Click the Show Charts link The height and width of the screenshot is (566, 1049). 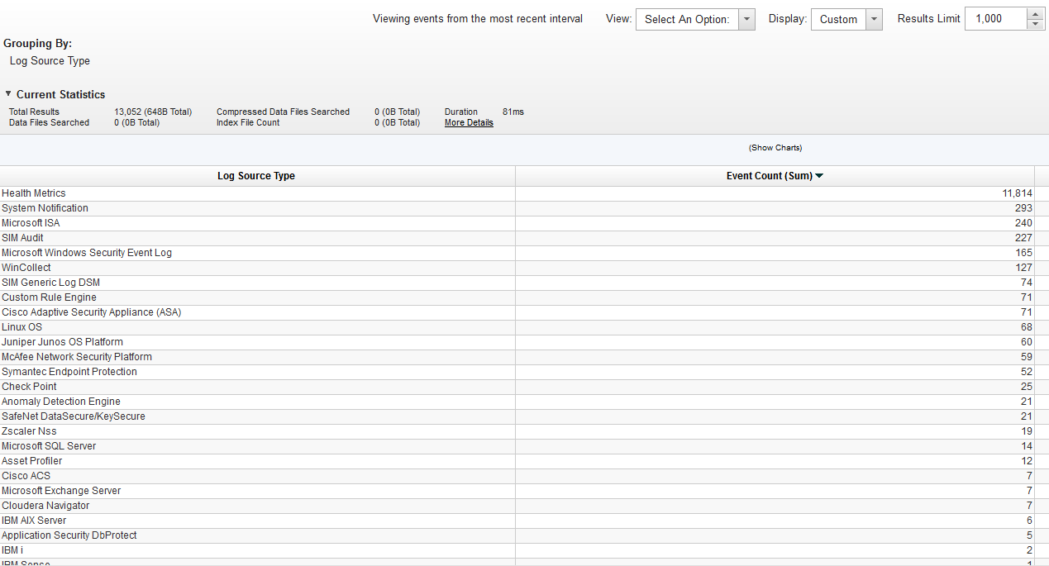tap(775, 147)
